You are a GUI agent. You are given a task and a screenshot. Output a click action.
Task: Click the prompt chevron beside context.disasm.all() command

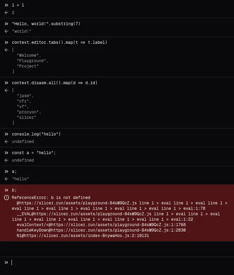[x=6, y=83]
